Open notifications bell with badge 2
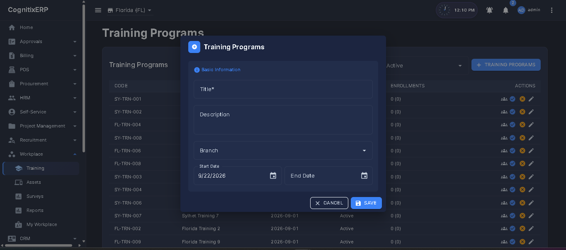Image resolution: width=566 pixels, height=250 pixels. (x=506, y=10)
